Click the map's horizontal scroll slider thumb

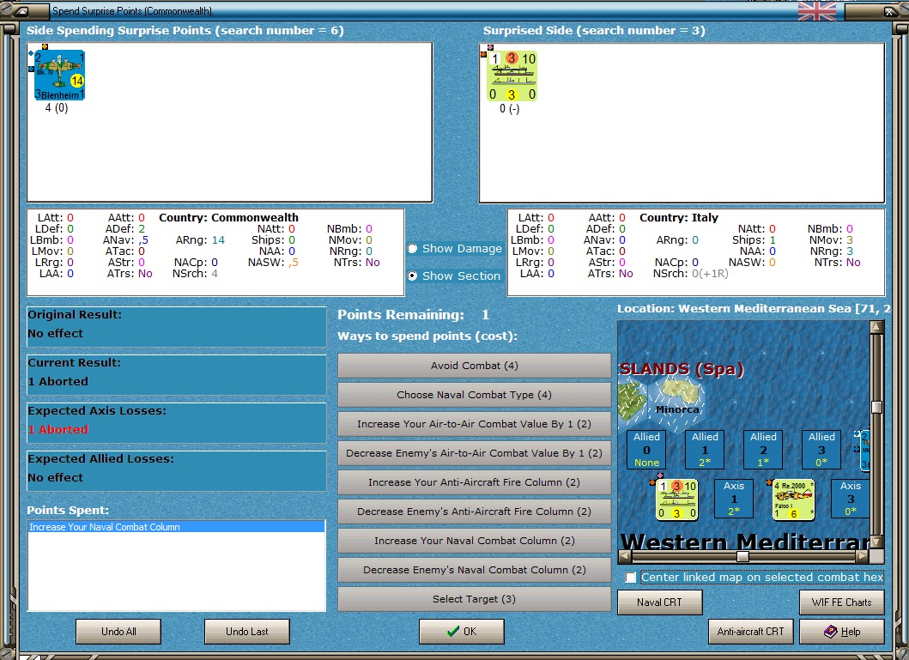pyautogui.click(x=742, y=556)
